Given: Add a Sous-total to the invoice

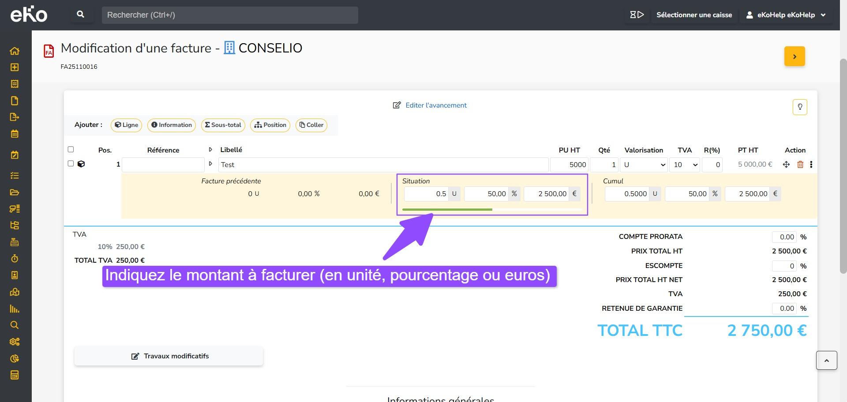Looking at the screenshot, I should coord(223,125).
